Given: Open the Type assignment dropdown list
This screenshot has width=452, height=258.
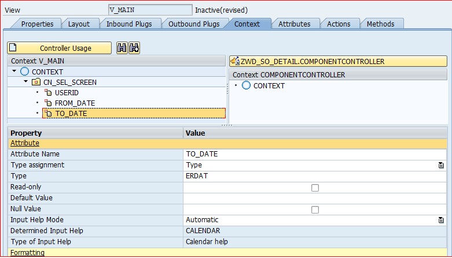Looking at the screenshot, I should pos(441,165).
